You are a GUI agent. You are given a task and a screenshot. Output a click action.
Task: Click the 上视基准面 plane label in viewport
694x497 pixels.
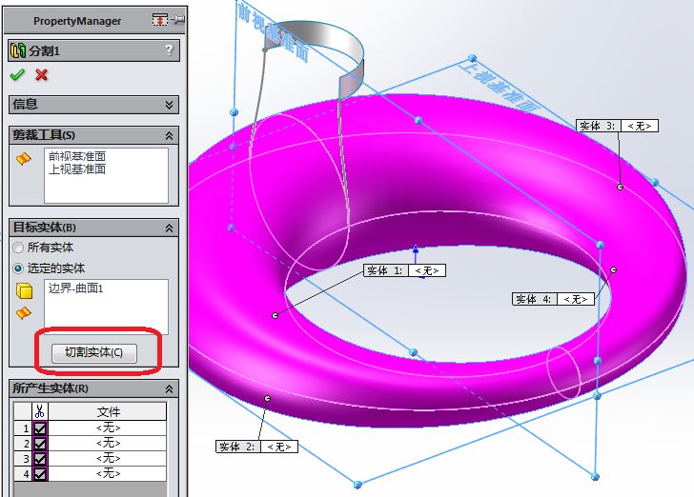[499, 87]
